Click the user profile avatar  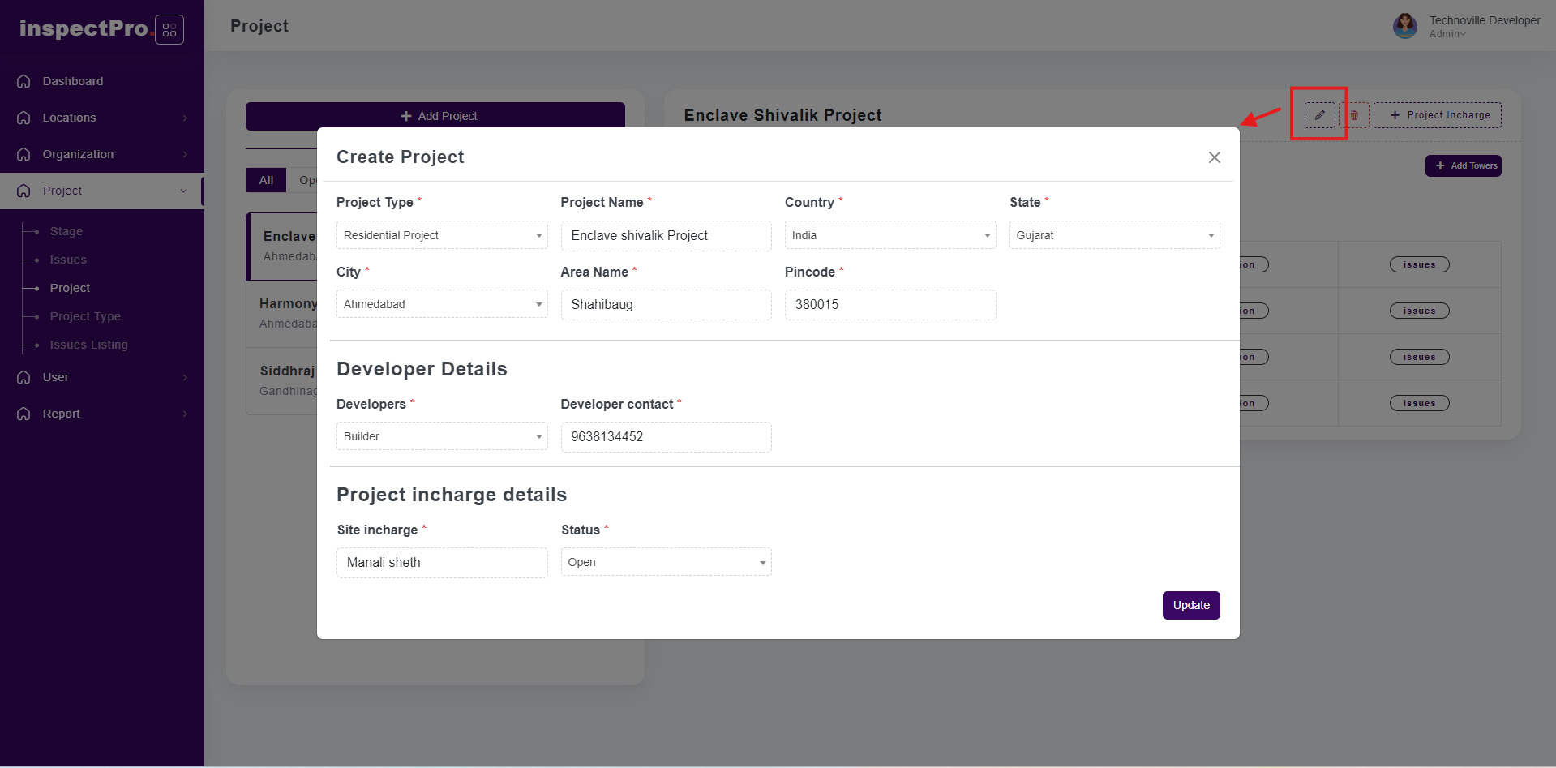1404,26
